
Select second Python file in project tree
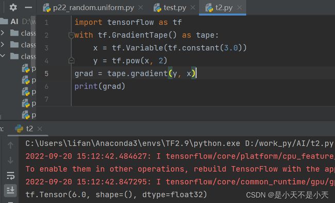[x=29, y=80]
